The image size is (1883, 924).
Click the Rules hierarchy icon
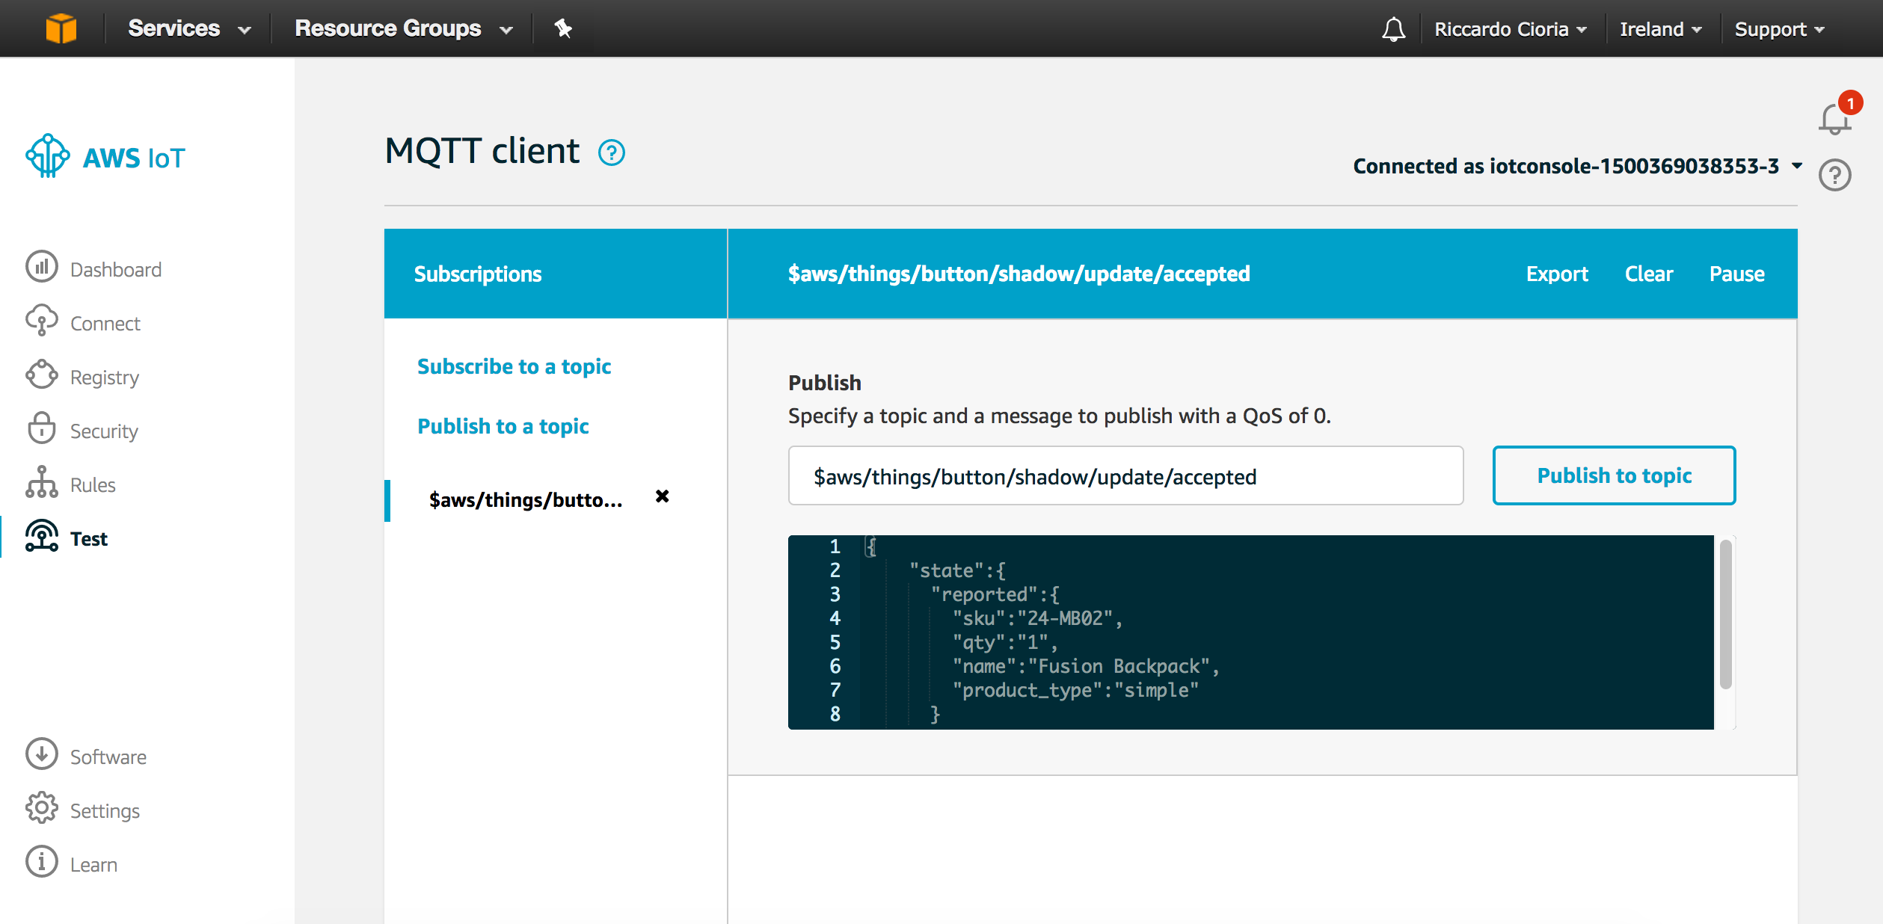42,482
